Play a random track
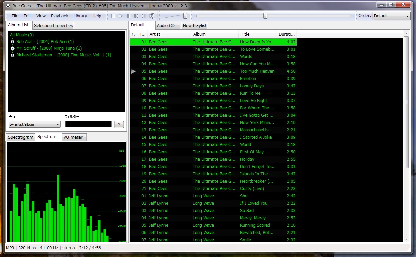 [152, 16]
